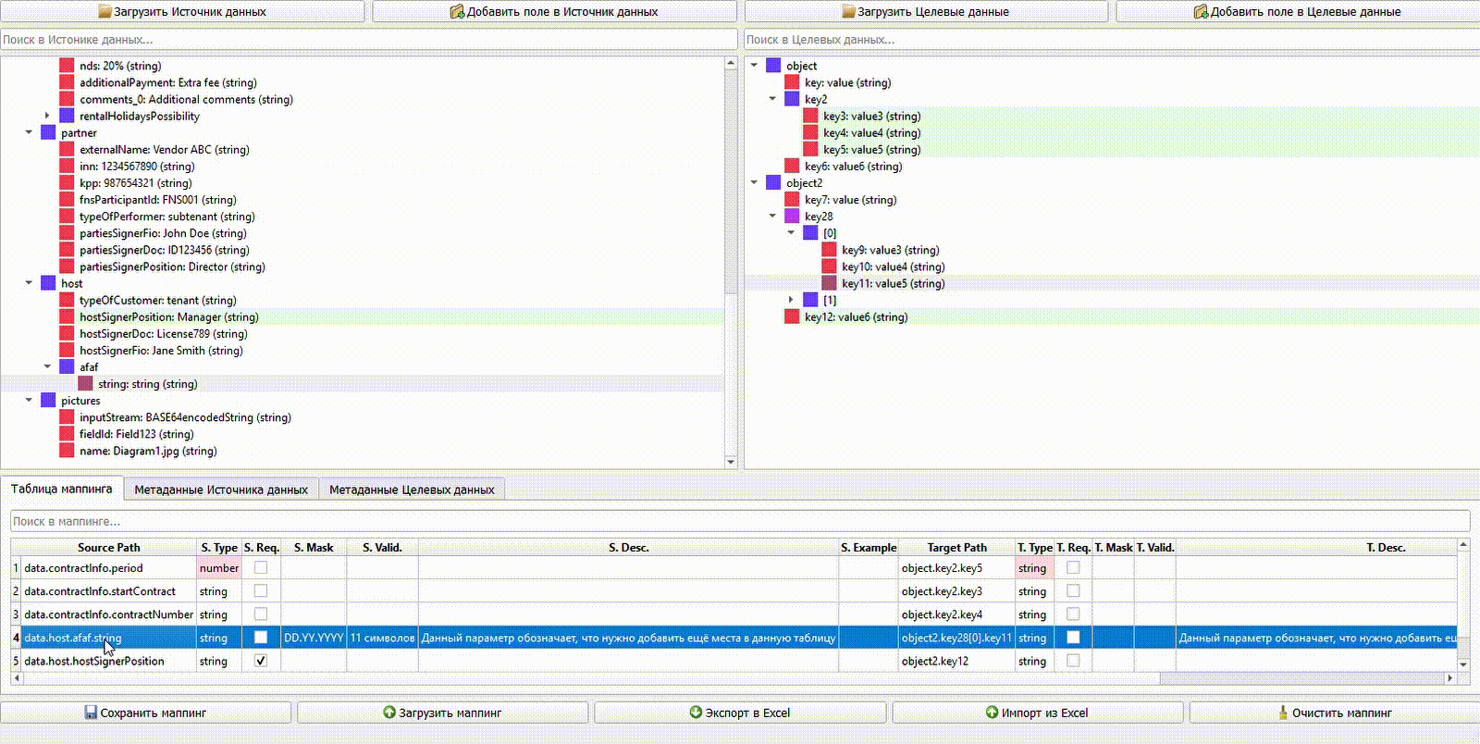Click the source tree vertical scrollbar
Image resolution: width=1480 pixels, height=744 pixels.
(731, 263)
